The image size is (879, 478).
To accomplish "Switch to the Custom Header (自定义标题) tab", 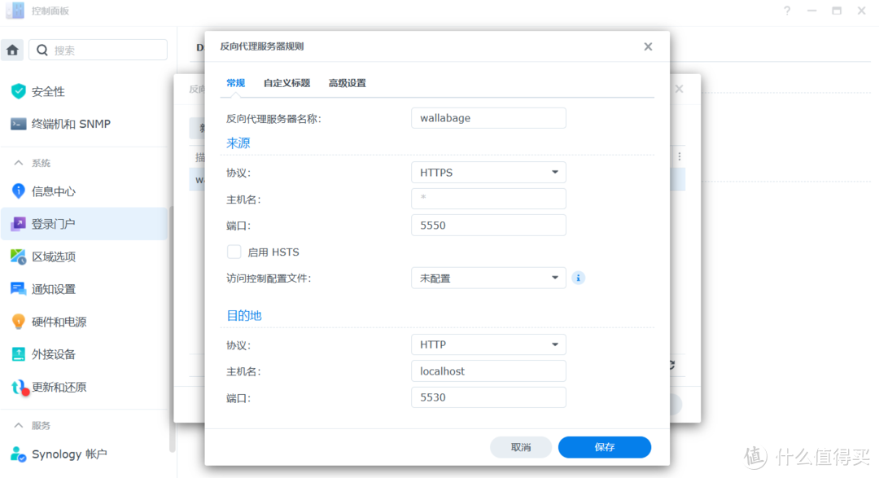I will [x=286, y=83].
